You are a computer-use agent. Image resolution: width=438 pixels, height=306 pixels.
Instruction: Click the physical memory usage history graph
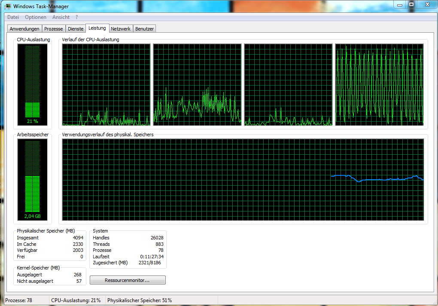pyautogui.click(x=243, y=180)
